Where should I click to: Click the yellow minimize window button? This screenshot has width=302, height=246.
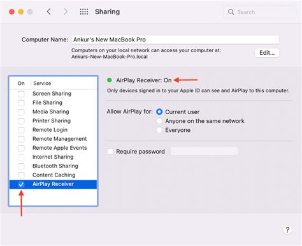(21, 11)
